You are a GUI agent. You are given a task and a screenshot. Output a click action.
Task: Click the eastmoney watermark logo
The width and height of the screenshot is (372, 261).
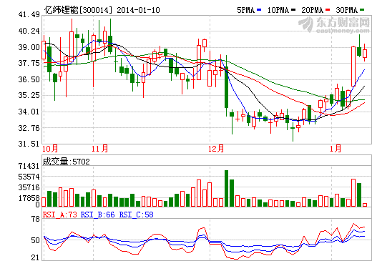click(x=334, y=24)
